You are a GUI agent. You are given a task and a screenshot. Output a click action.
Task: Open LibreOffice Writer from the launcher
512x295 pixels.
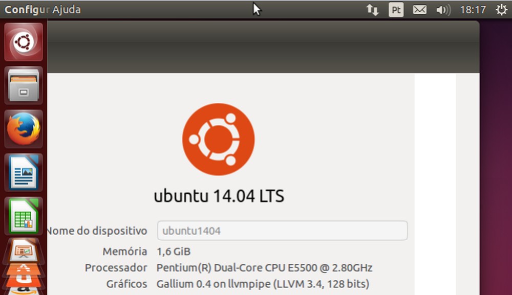(24, 171)
